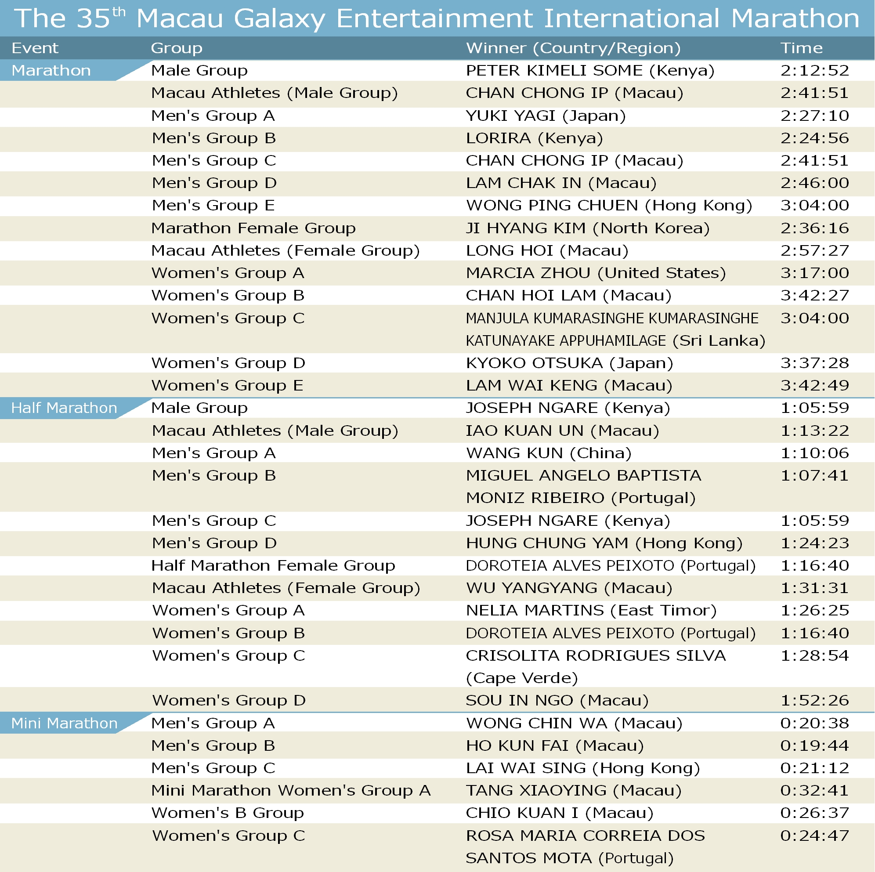Click time '2:27:10'
This screenshot has width=875, height=872.
tap(815, 116)
